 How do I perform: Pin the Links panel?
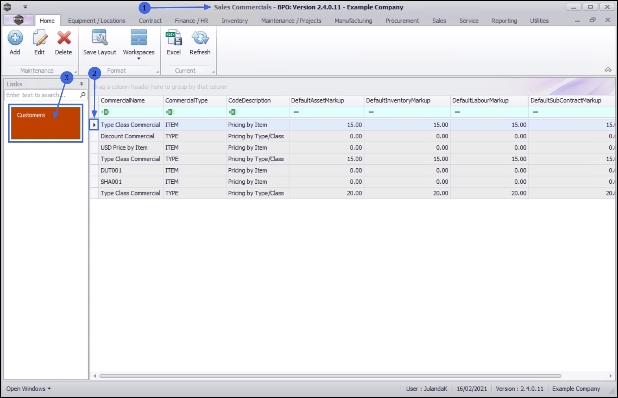[x=81, y=84]
